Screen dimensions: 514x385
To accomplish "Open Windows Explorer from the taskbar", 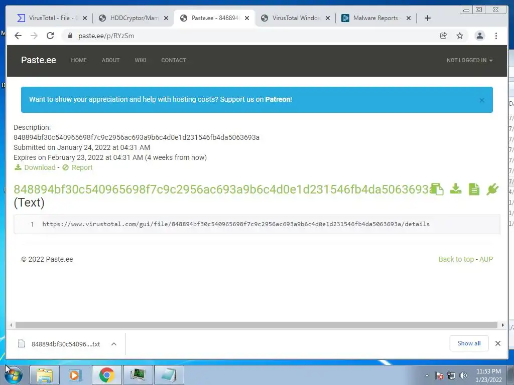I will coord(45,375).
